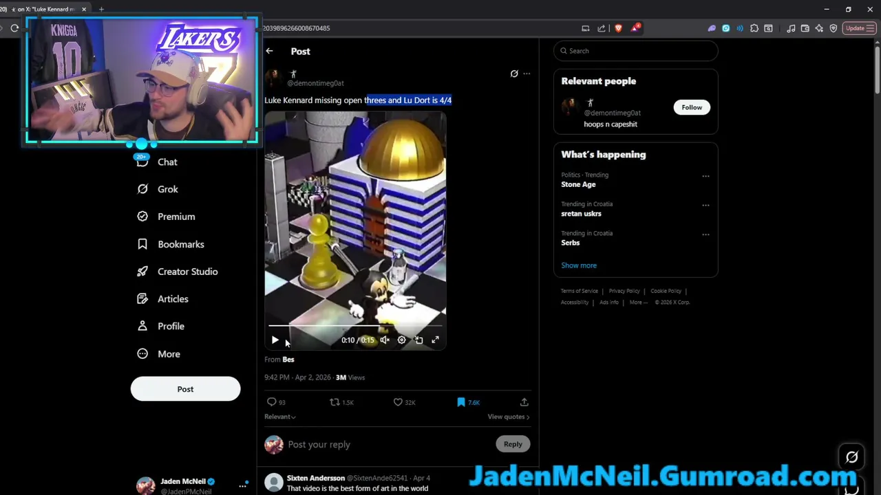
Task: Expand the video to fullscreen
Action: tap(435, 340)
